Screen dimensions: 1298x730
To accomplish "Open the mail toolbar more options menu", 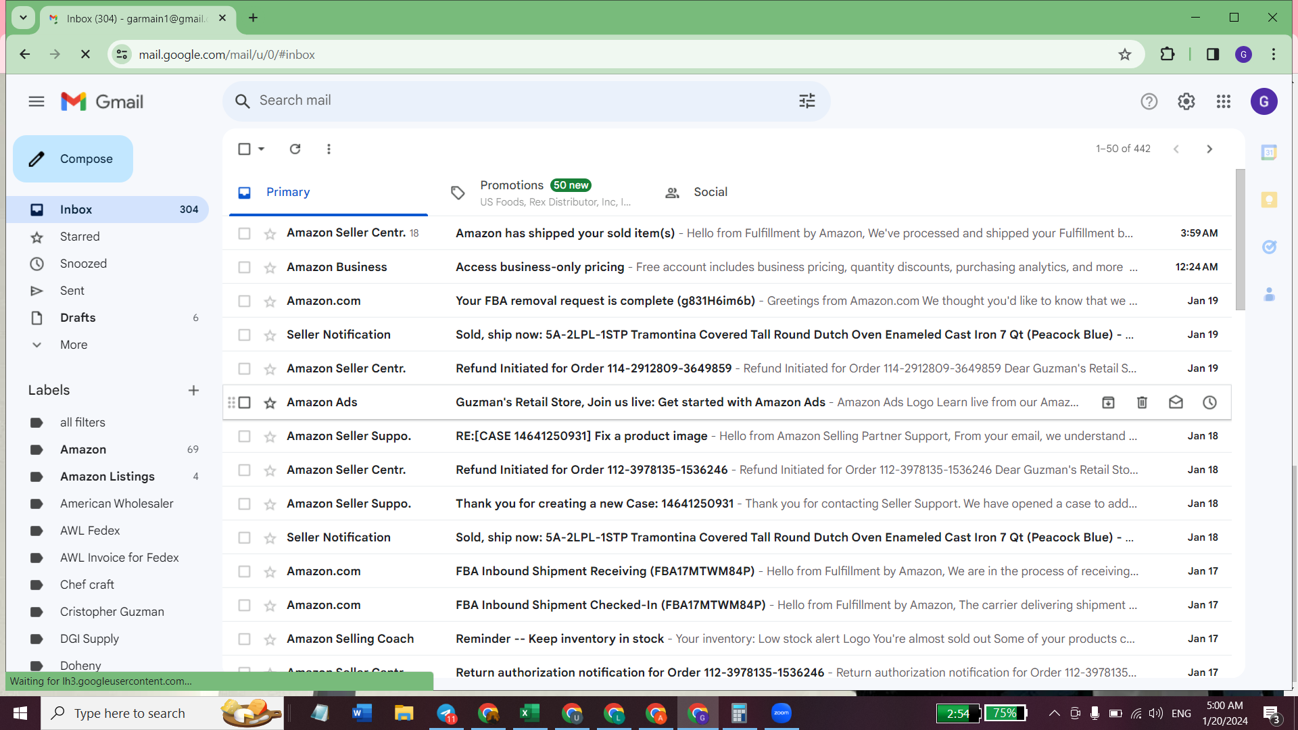I will point(329,149).
